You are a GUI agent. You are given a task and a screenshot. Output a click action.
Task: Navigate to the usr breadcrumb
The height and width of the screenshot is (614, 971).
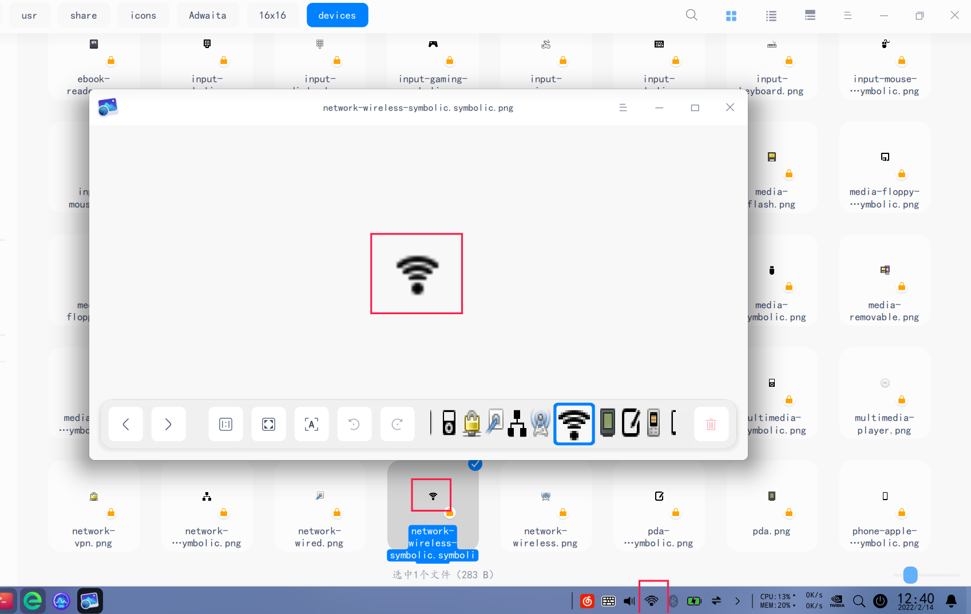29,15
